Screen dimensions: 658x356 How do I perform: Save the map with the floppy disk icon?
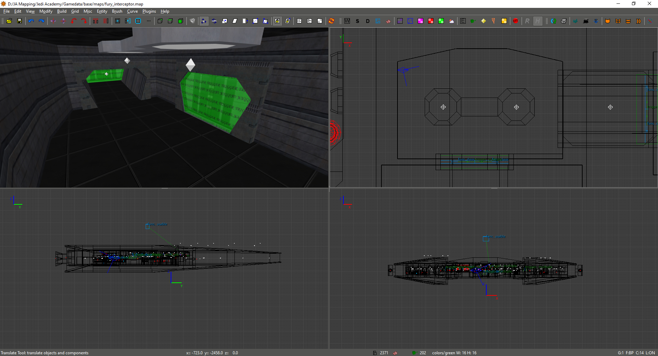[x=20, y=21]
